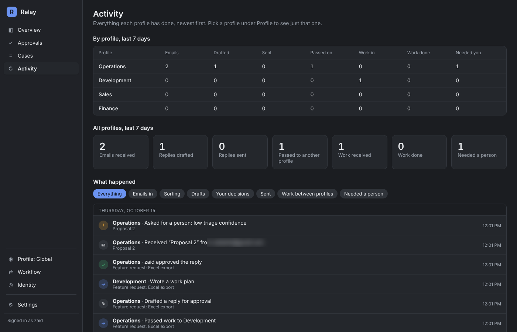
Task: Click the Identity target icon
Action: [x=11, y=285]
